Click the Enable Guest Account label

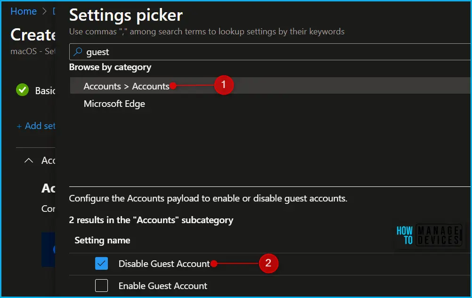(163, 286)
